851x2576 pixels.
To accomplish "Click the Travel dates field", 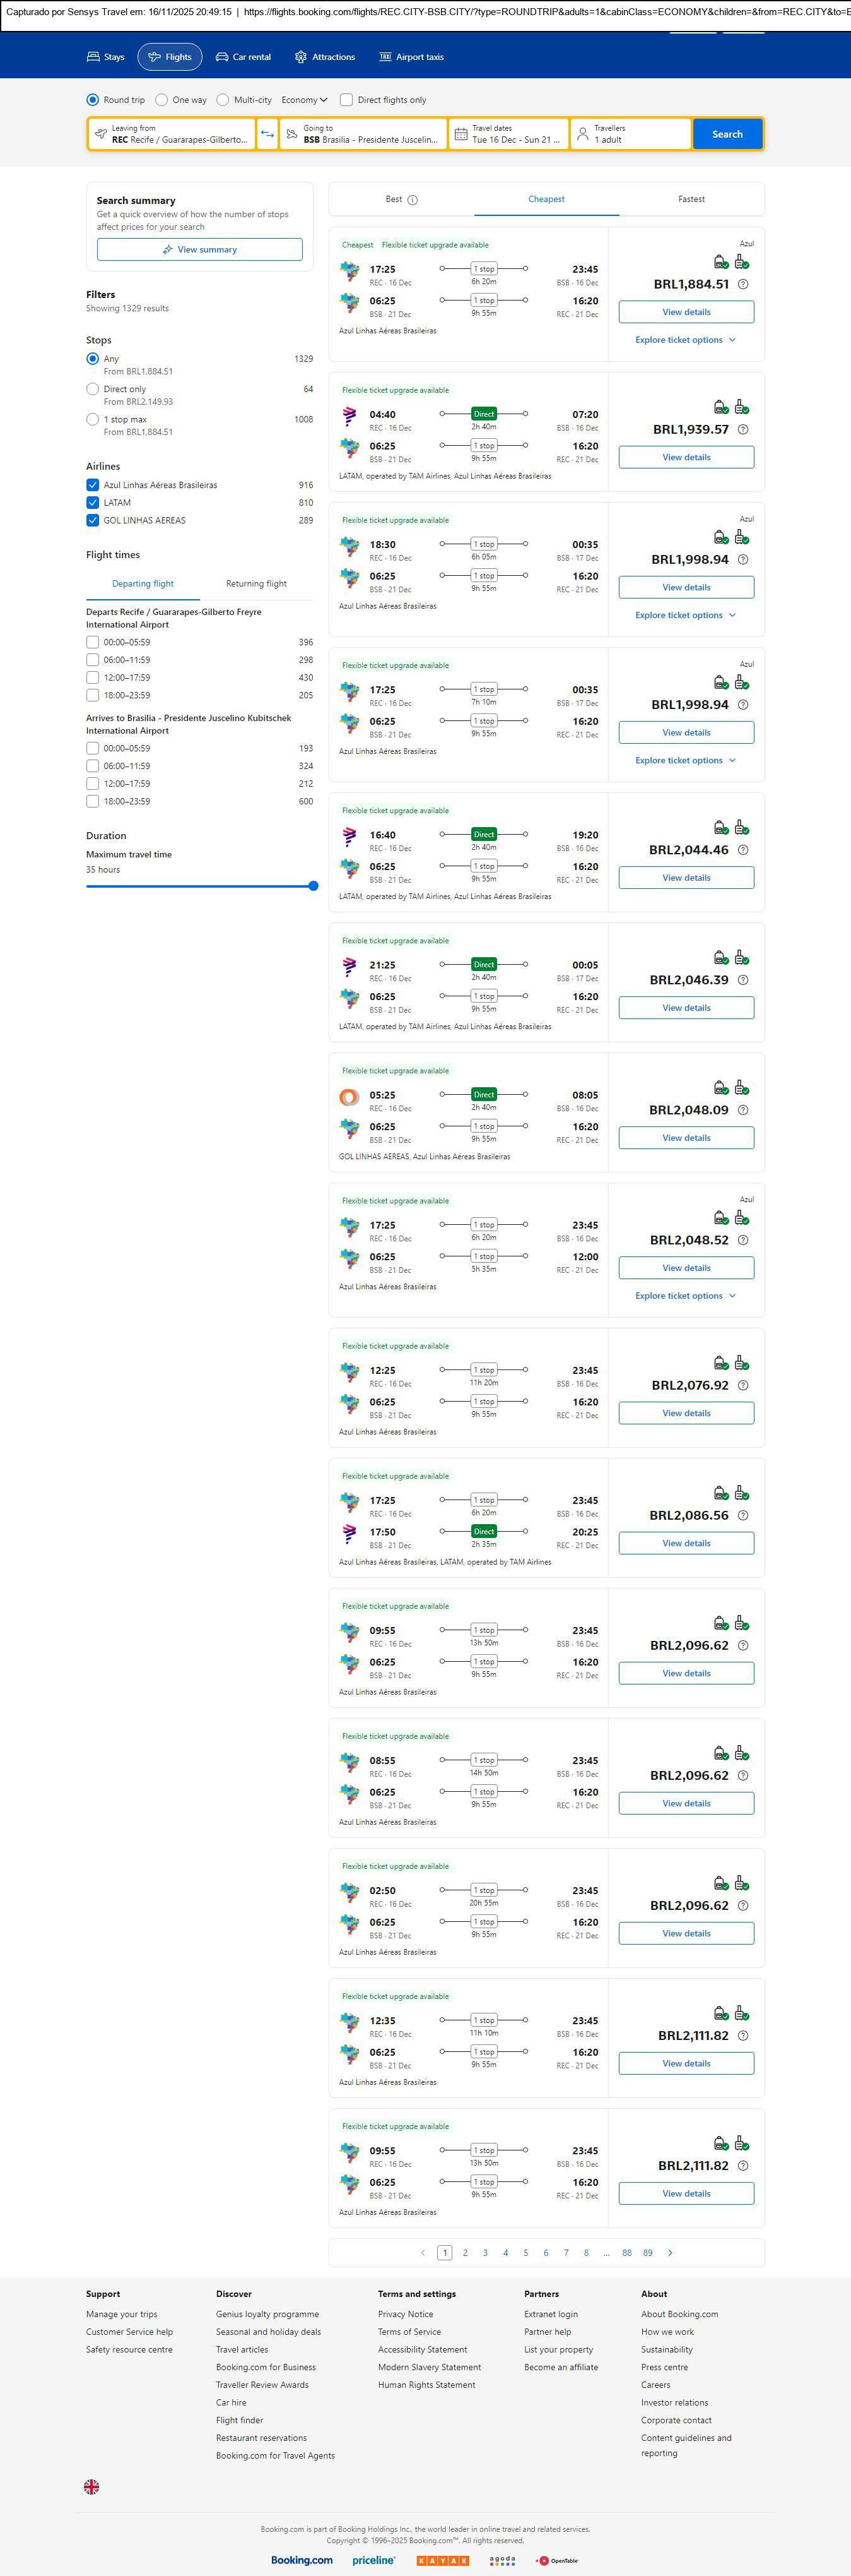I will pos(508,134).
